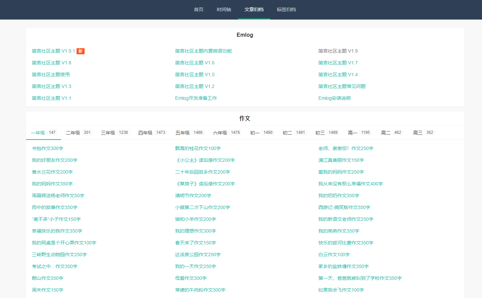Open 标签归档 in the top nav
This screenshot has width=482, height=298.
click(286, 9)
